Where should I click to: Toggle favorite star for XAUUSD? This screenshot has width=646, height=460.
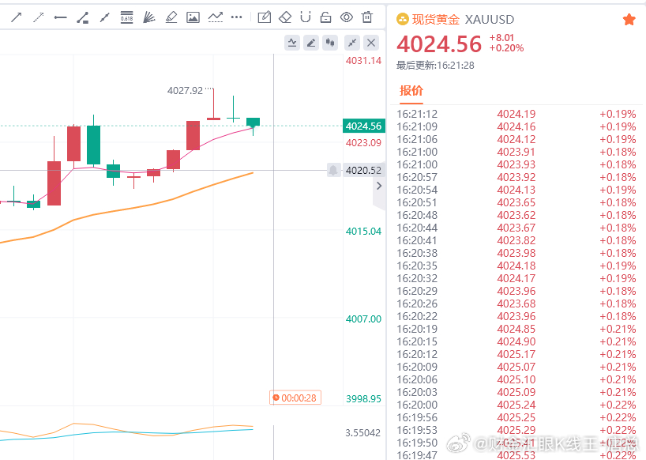(x=629, y=20)
